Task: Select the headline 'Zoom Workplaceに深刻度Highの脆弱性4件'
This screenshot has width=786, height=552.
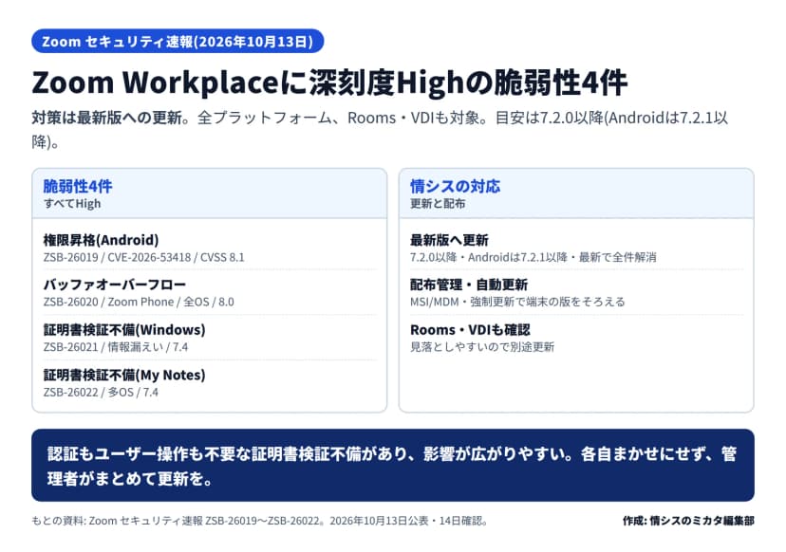Action: (x=329, y=83)
